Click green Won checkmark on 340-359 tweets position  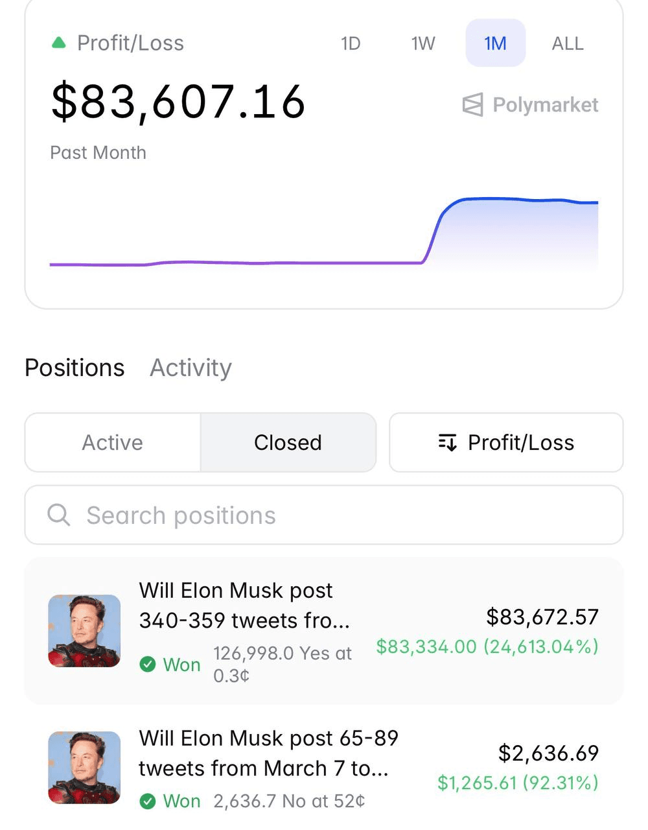pos(148,665)
